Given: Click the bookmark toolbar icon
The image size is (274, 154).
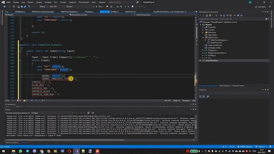Looking at the screenshot, I should (x=132, y=7).
